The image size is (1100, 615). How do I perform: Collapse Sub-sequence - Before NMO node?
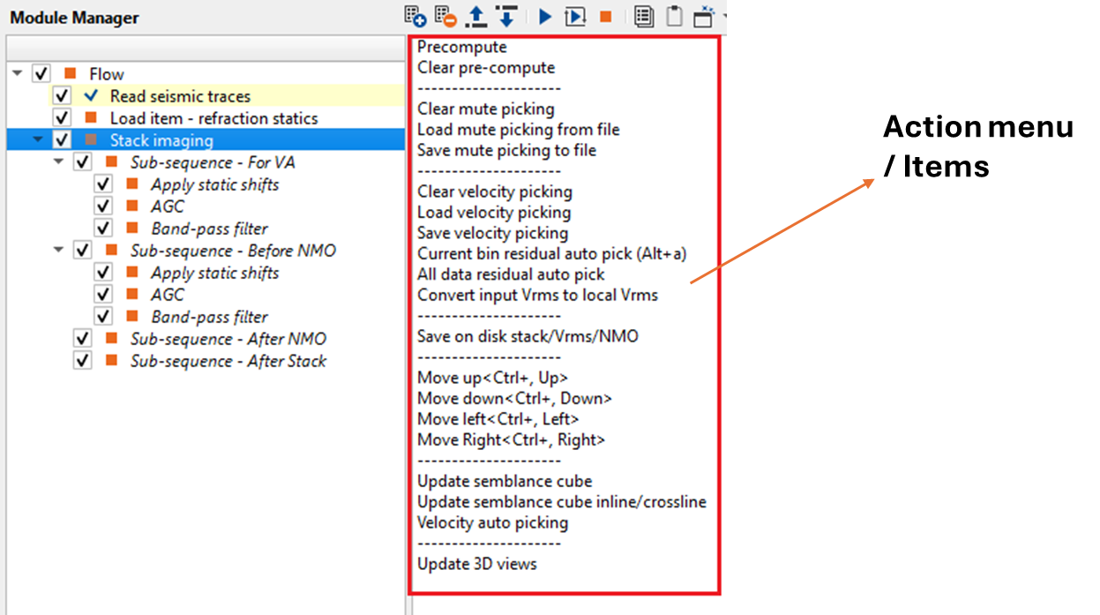tap(59, 251)
